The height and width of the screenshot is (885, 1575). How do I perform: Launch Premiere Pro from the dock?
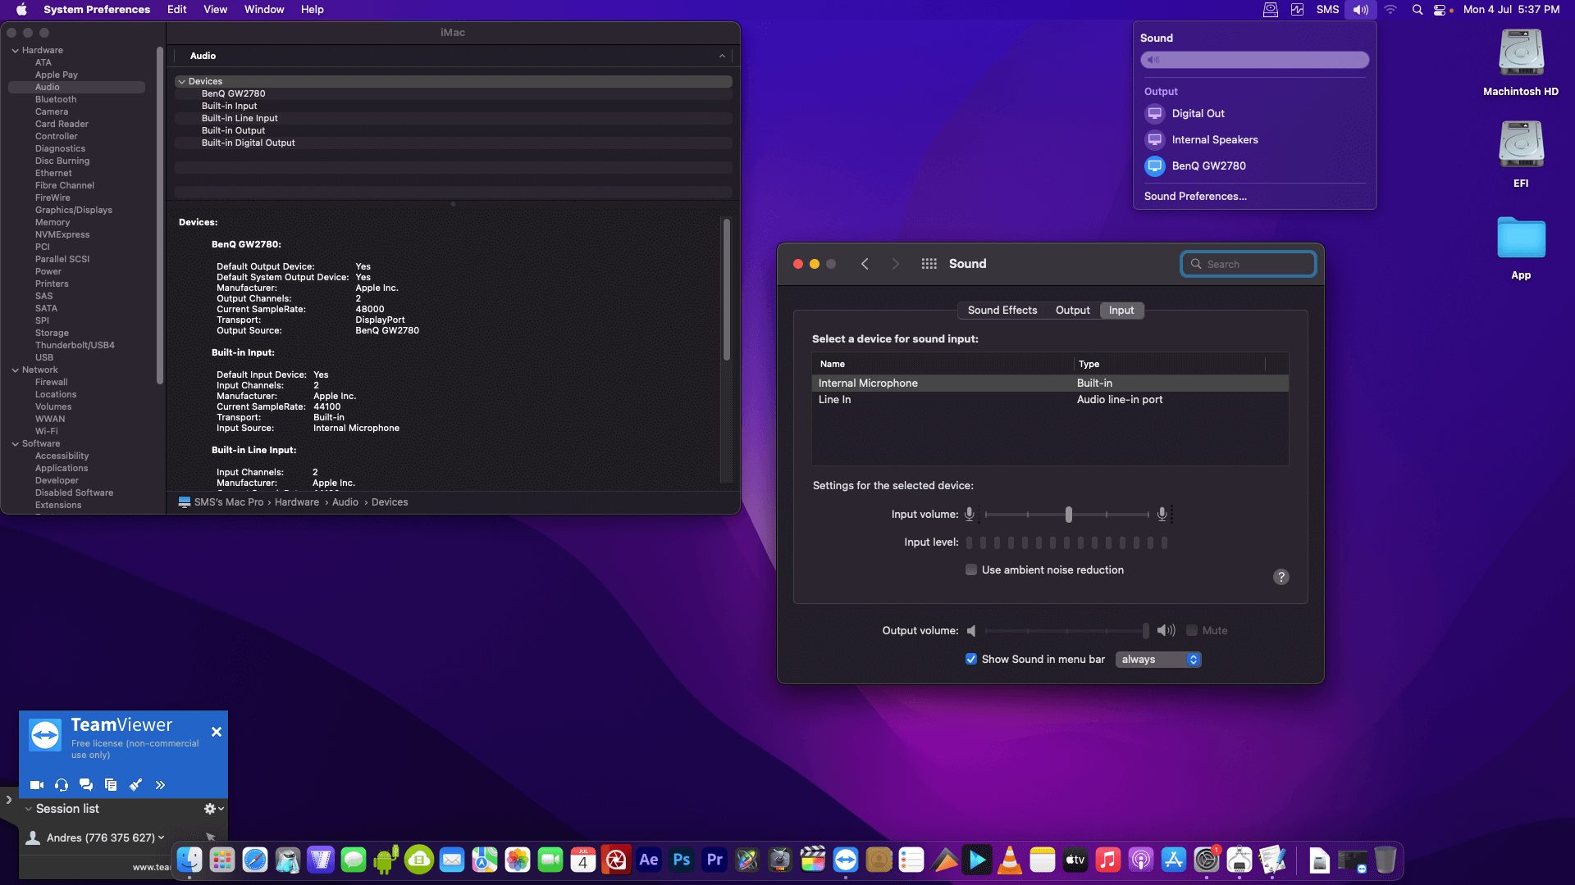(714, 860)
